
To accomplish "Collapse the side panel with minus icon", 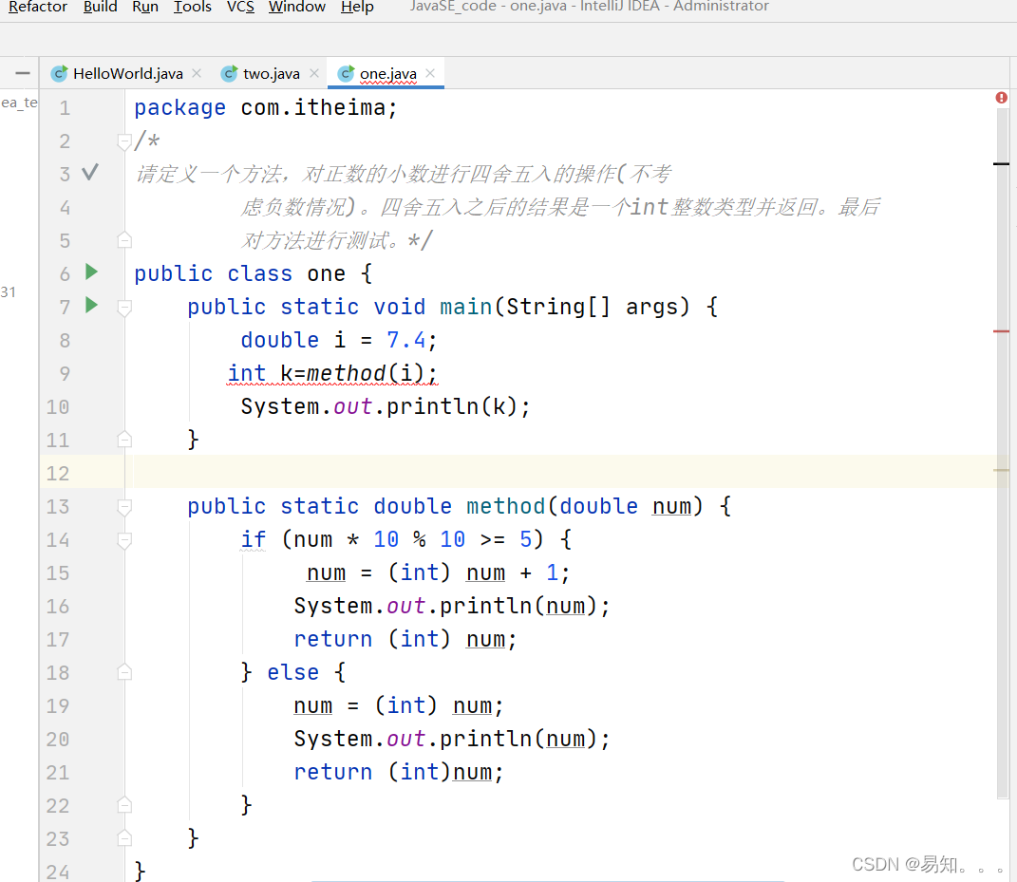I will coord(22,73).
